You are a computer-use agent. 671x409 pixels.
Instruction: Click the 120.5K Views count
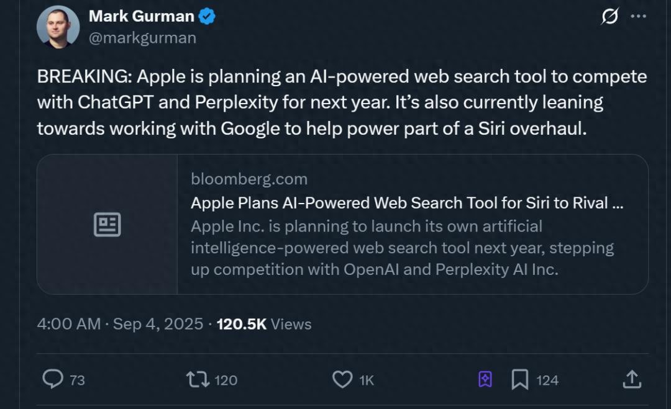[x=263, y=324]
